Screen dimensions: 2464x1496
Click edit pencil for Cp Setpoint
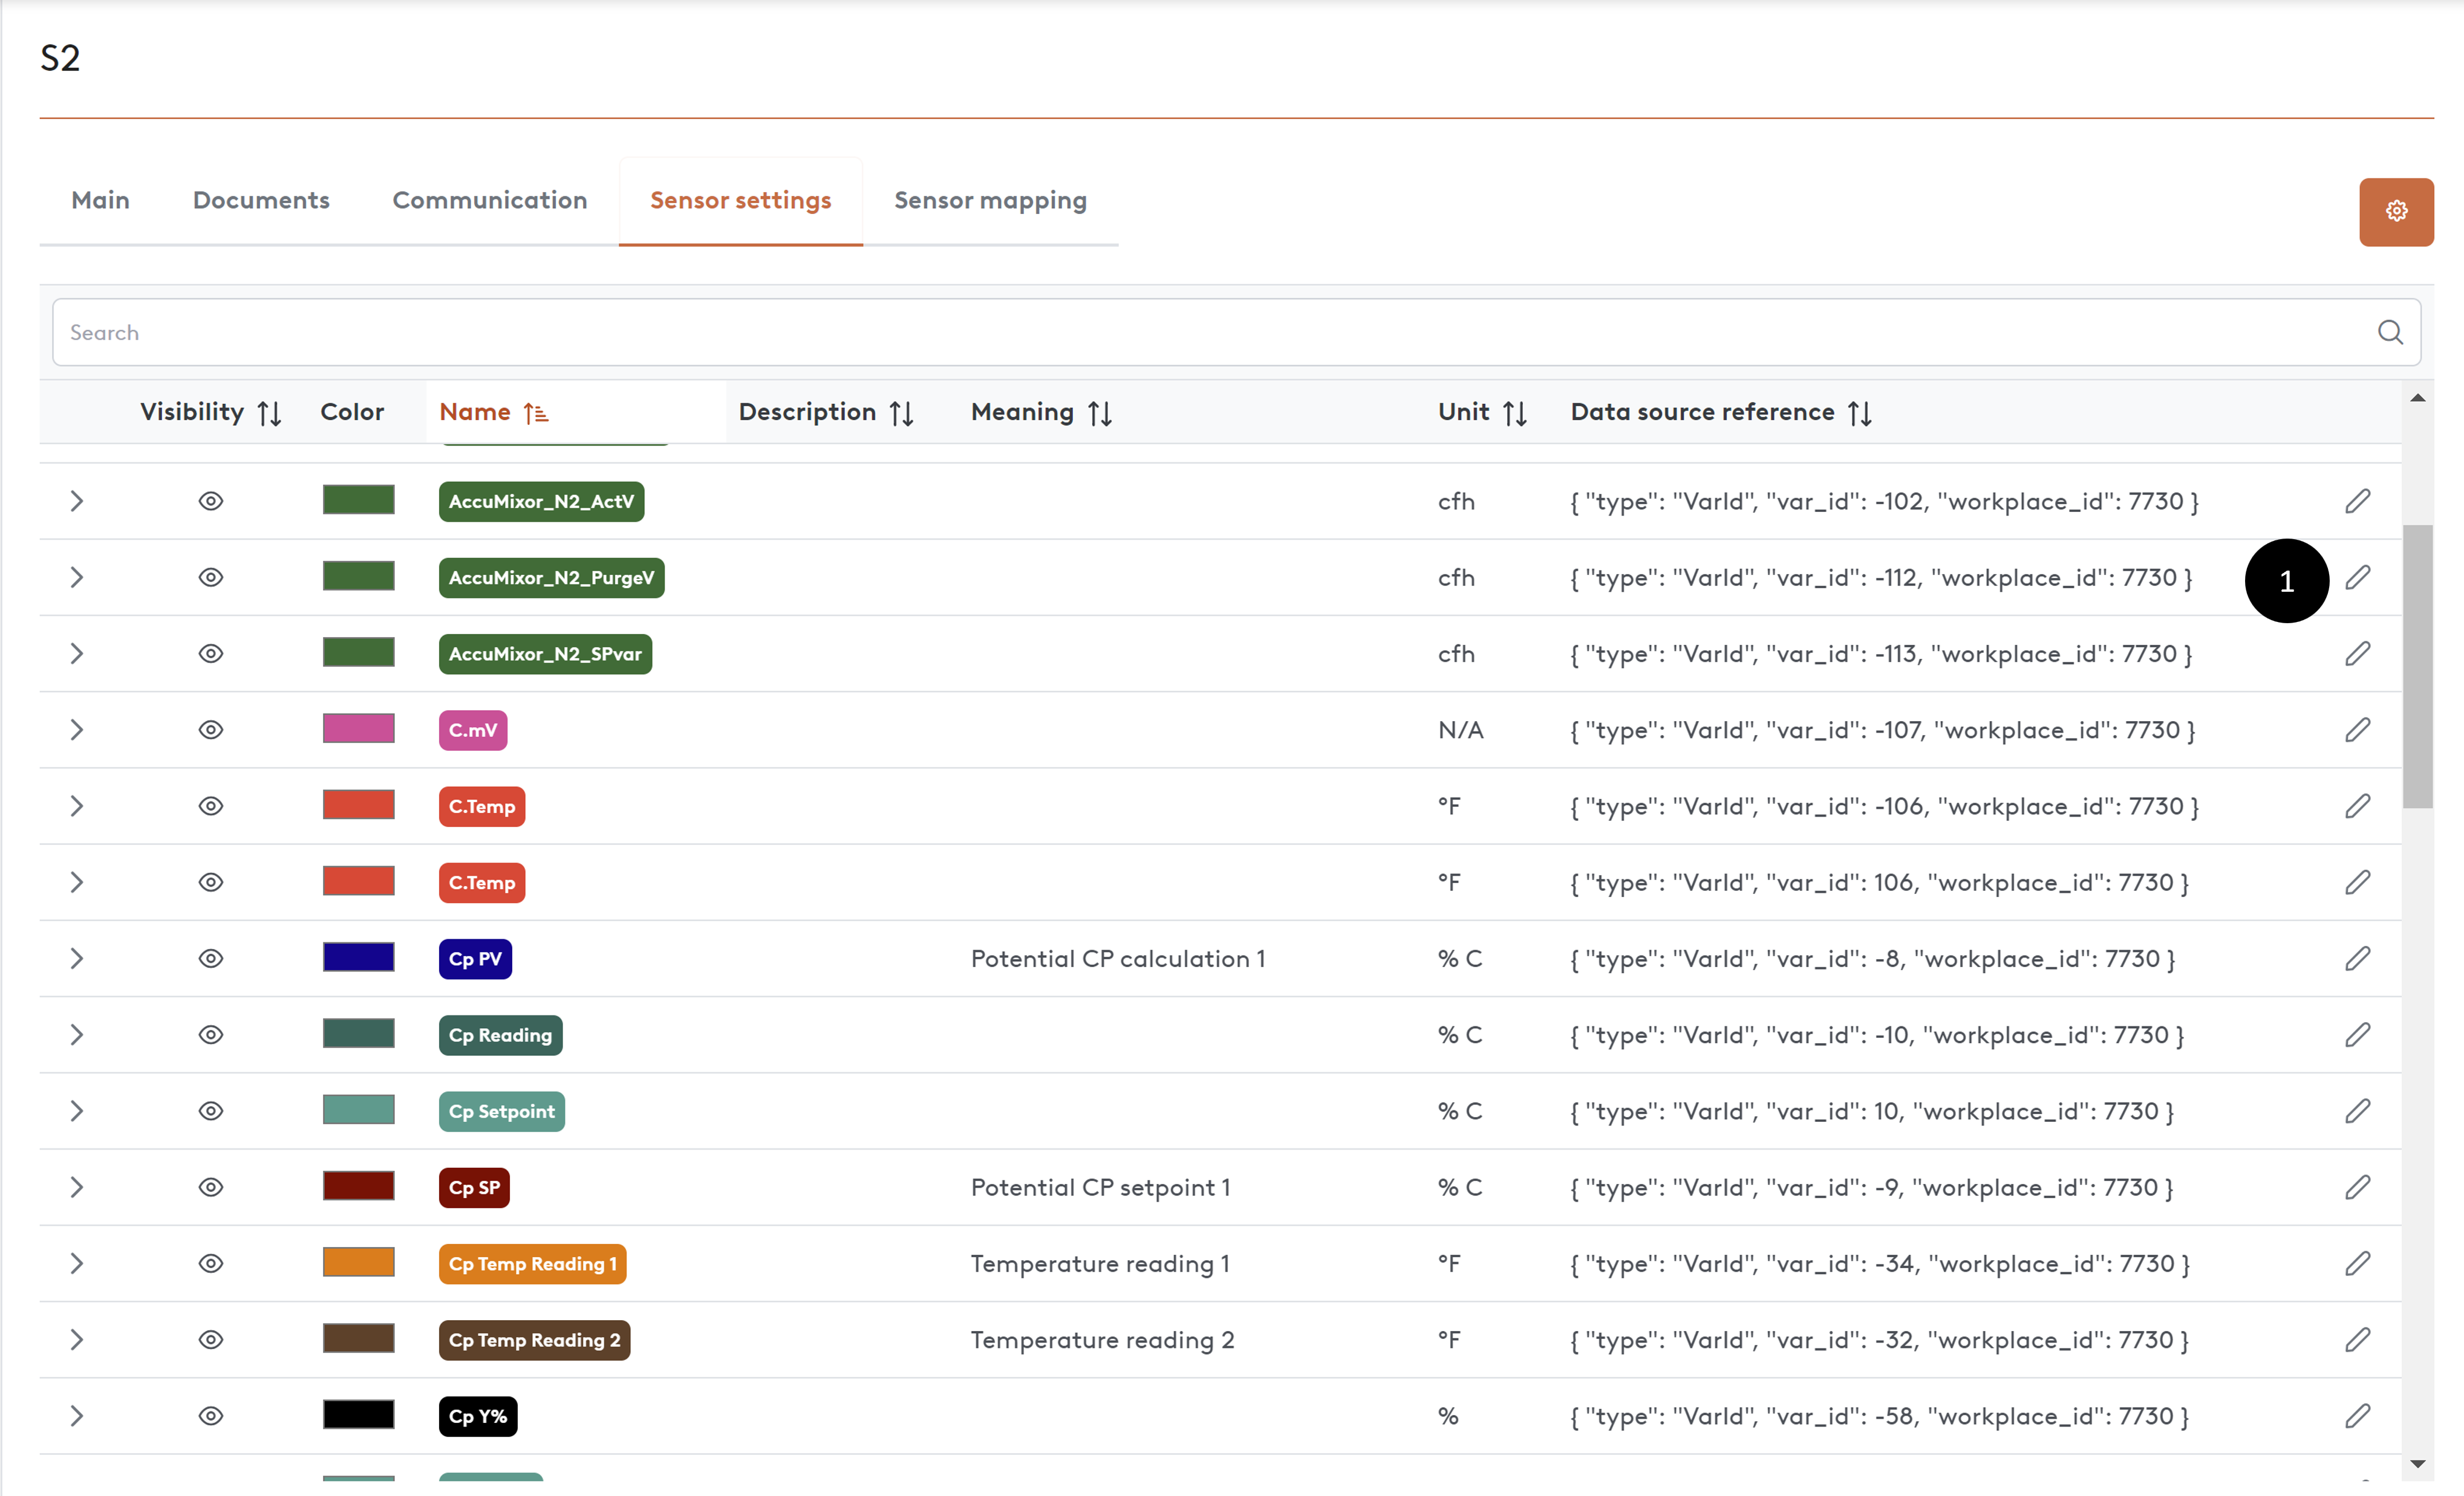2357,1111
